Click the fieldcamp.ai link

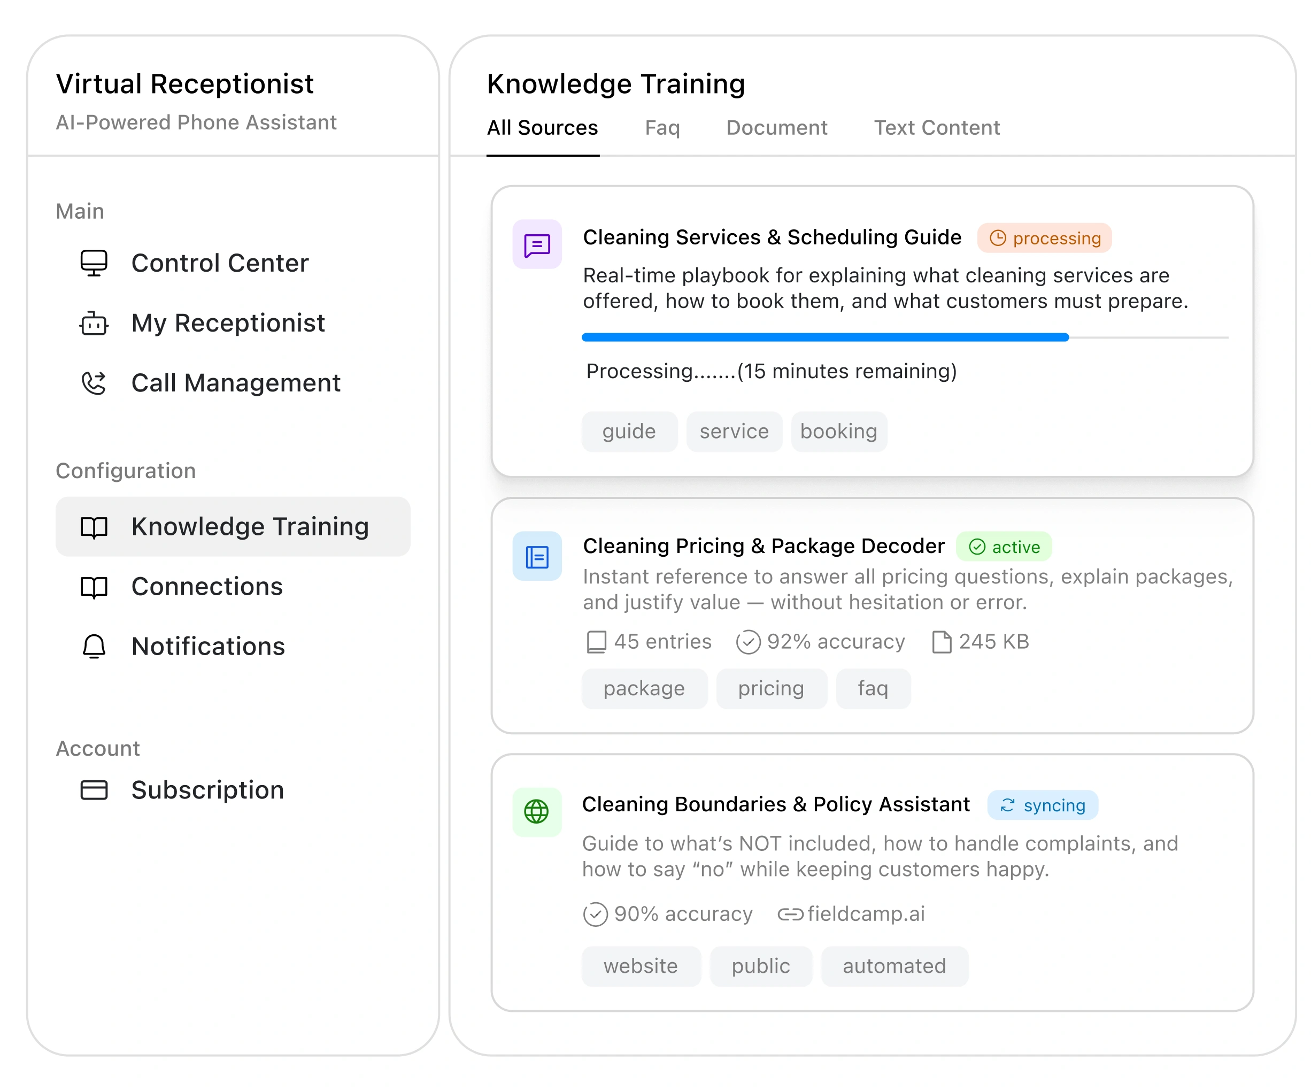click(865, 913)
